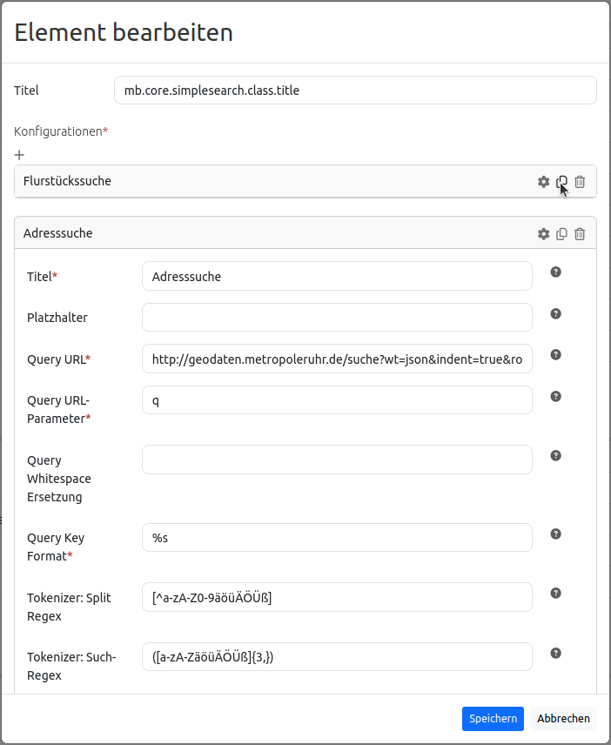Open settings gear for Flurstückssuche
Screen dimensions: 611x745
tap(544, 182)
